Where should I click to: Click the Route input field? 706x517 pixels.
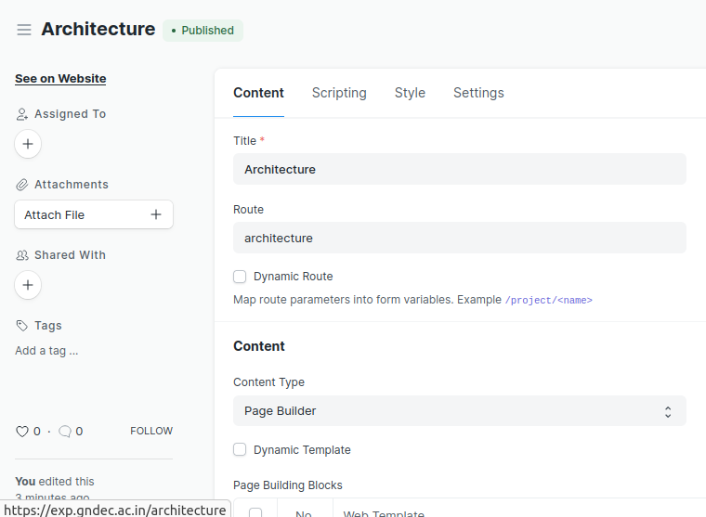(459, 239)
